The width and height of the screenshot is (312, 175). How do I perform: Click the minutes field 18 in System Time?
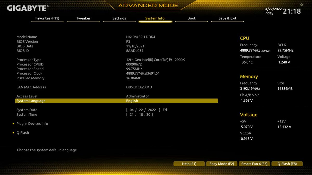[141, 115]
